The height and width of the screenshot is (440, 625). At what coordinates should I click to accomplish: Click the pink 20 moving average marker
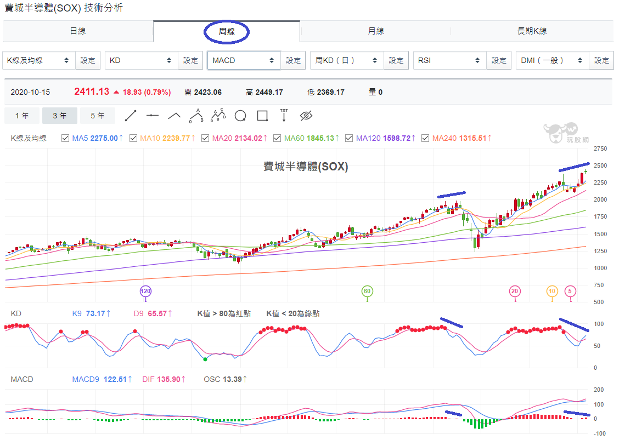click(515, 291)
